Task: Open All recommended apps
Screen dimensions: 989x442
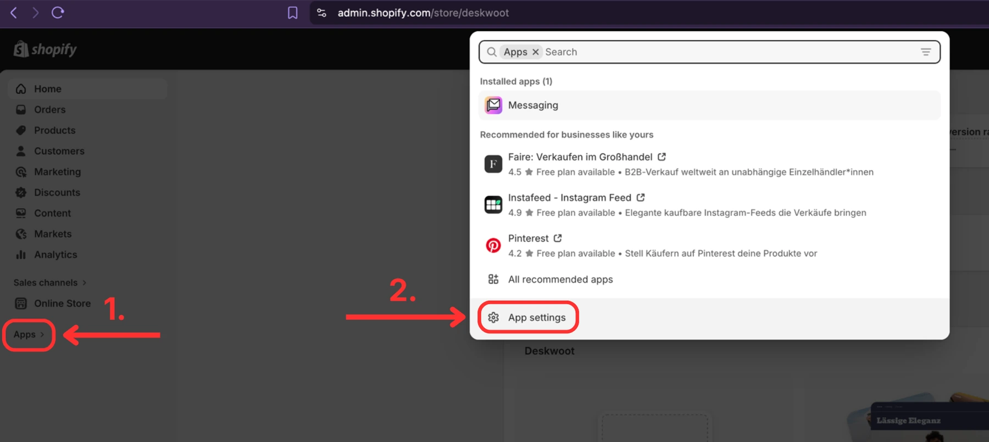Action: tap(560, 279)
